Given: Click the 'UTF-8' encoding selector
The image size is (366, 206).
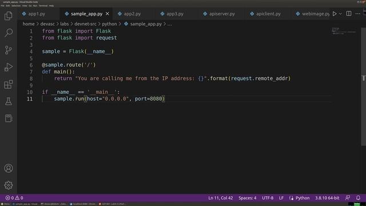Looking at the screenshot, I should pos(268,198).
